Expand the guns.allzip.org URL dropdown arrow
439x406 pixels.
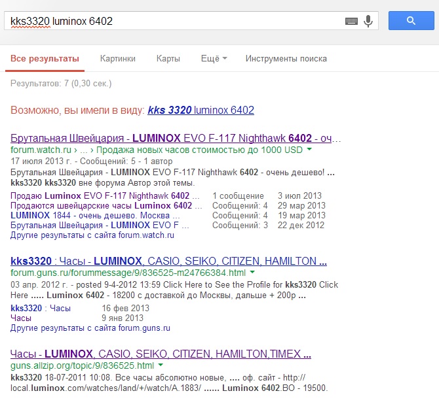(161, 366)
